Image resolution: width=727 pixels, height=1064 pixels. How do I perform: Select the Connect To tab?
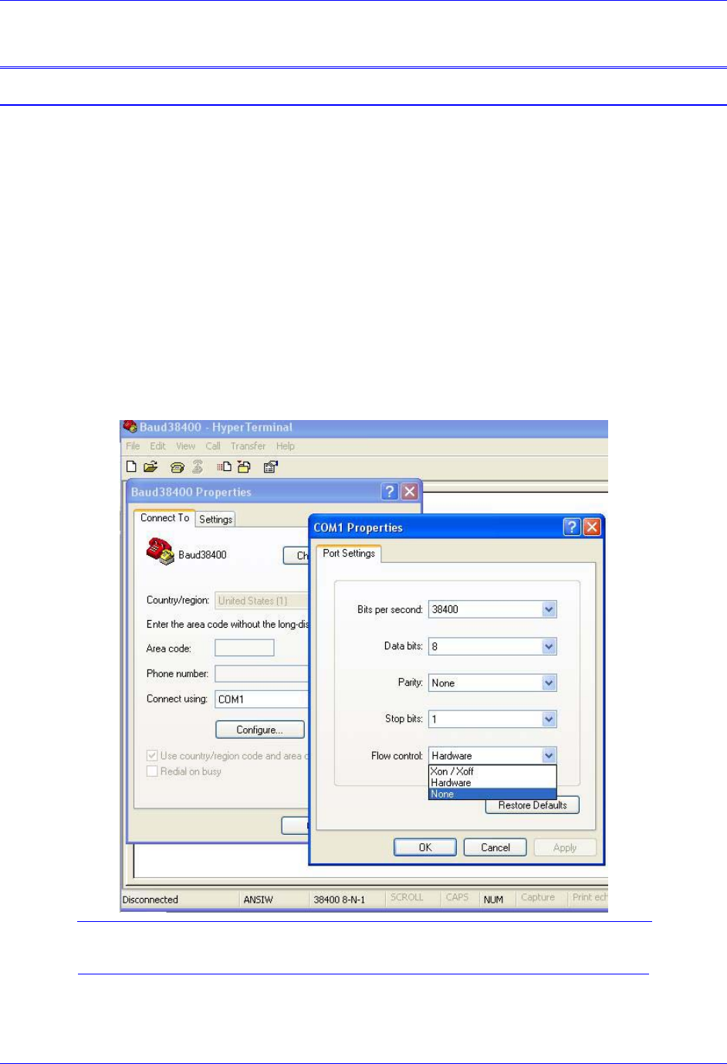[x=164, y=517]
